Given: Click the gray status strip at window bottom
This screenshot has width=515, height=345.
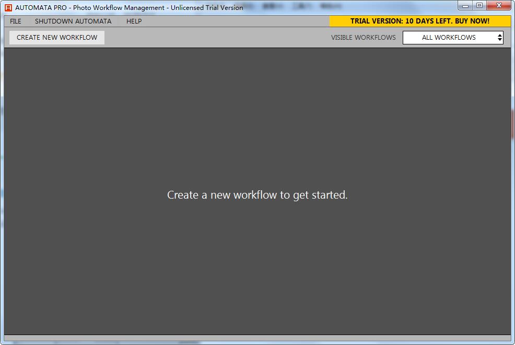Looking at the screenshot, I should pyautogui.click(x=257, y=338).
